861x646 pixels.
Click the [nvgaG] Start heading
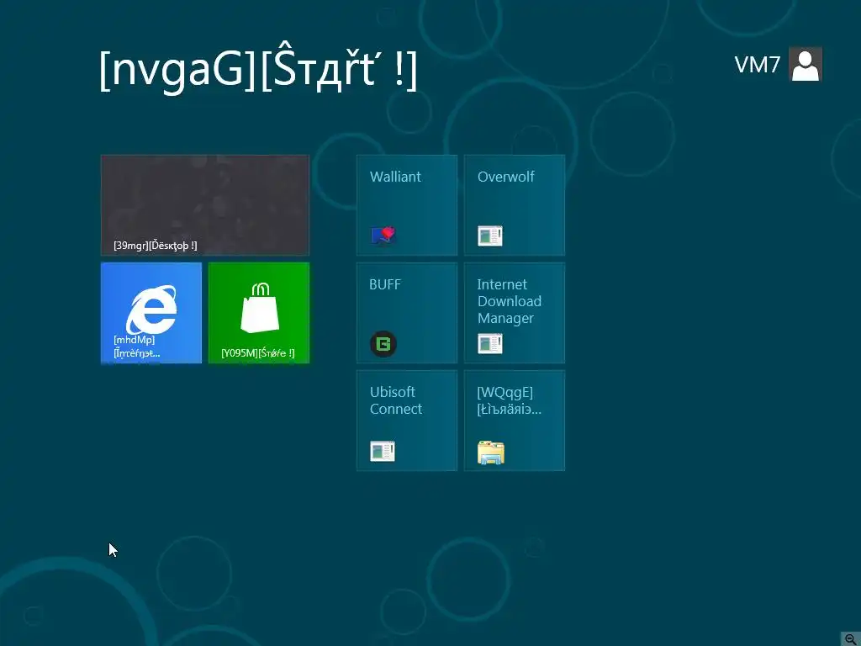[258, 67]
